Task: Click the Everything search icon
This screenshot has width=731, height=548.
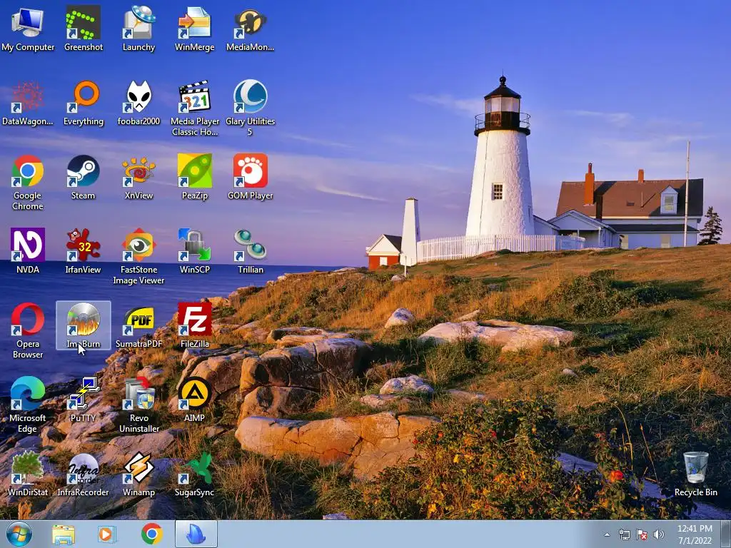Action: (83, 103)
